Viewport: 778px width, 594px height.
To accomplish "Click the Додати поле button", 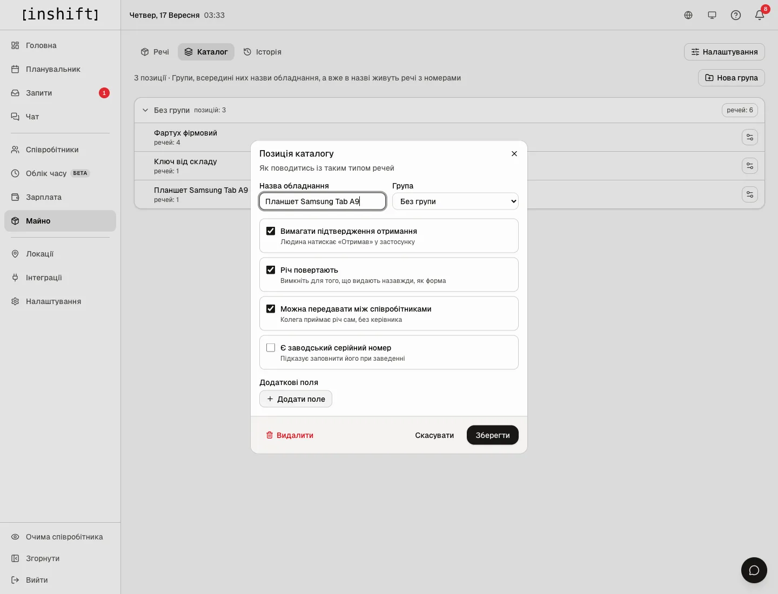I will 296,399.
